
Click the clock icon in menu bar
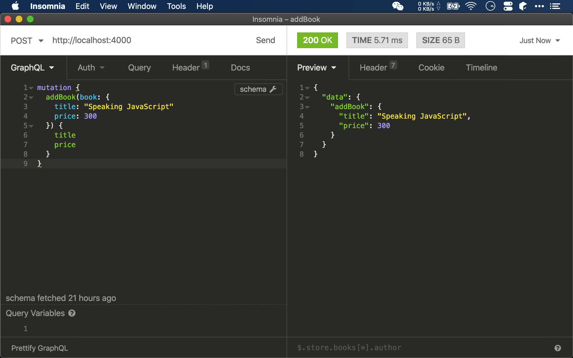point(490,6)
